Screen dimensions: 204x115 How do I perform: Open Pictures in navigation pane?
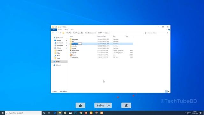click(x=59, y=48)
